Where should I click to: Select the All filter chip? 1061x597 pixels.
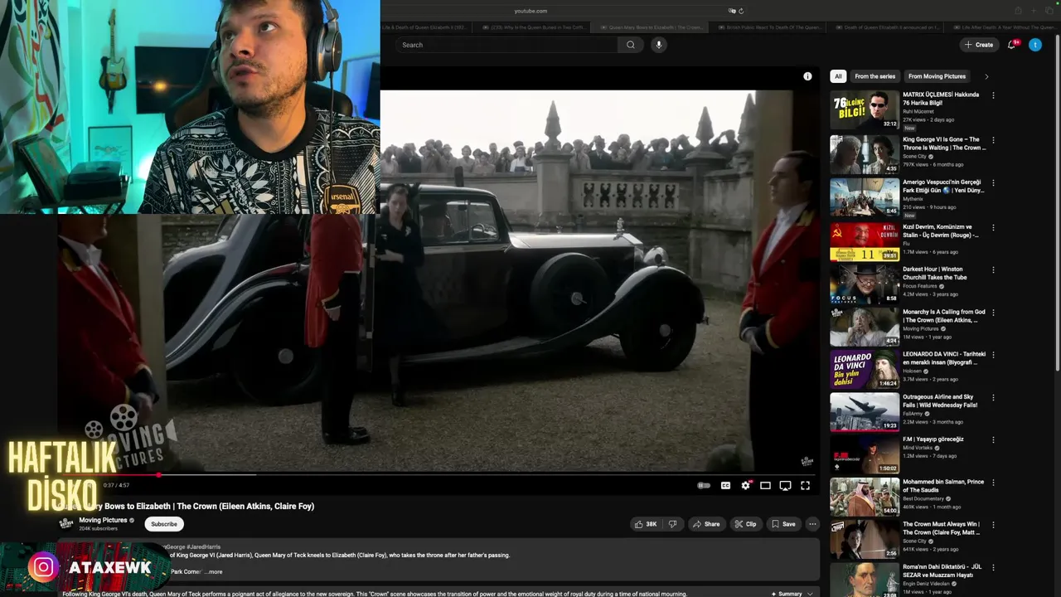838,76
